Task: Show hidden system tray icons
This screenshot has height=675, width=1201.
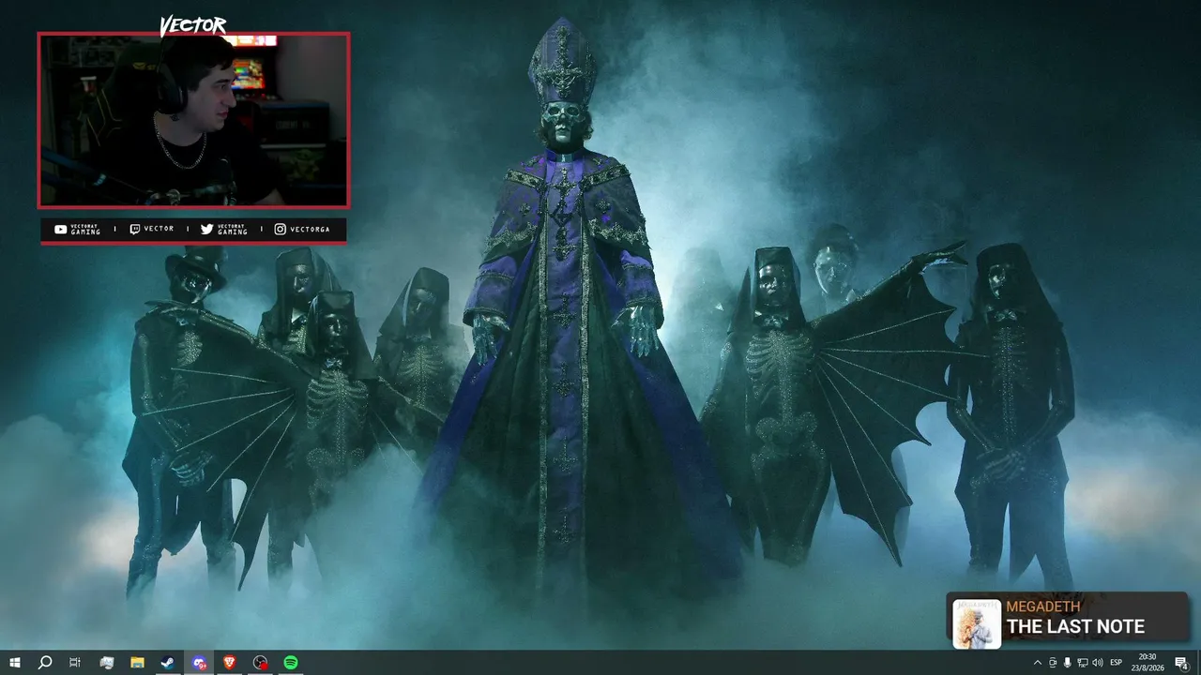Action: click(1037, 663)
